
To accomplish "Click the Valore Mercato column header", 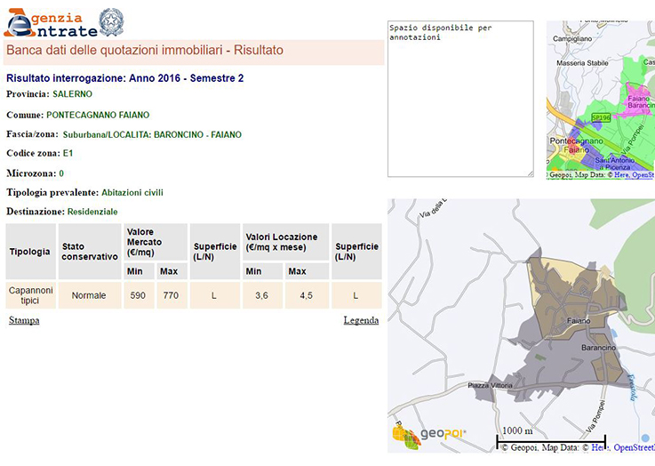I will click(156, 242).
